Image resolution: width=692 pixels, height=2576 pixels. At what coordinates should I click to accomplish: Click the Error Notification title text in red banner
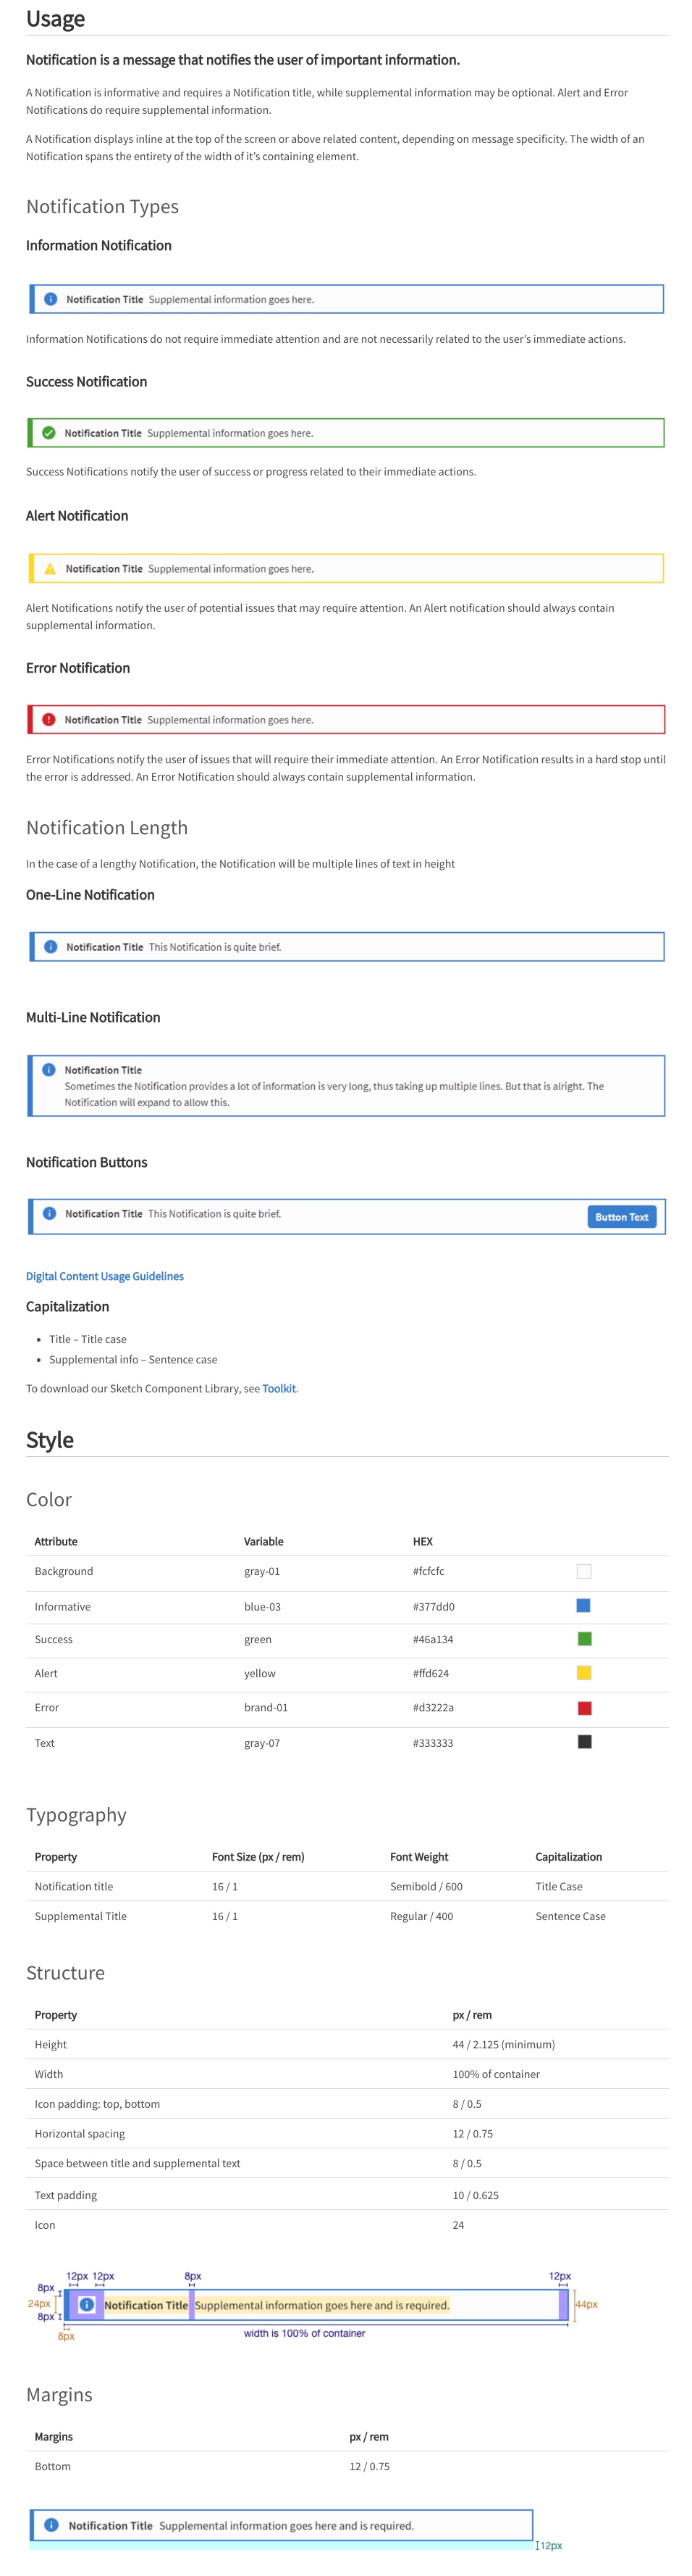pos(103,720)
